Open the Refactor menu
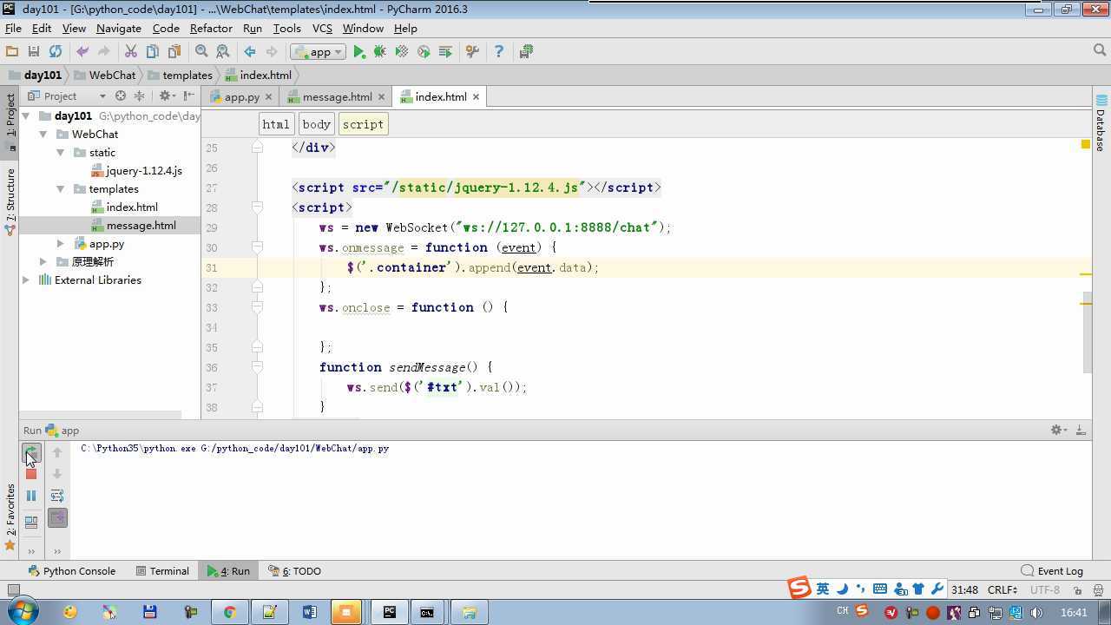The width and height of the screenshot is (1111, 625). (x=211, y=28)
